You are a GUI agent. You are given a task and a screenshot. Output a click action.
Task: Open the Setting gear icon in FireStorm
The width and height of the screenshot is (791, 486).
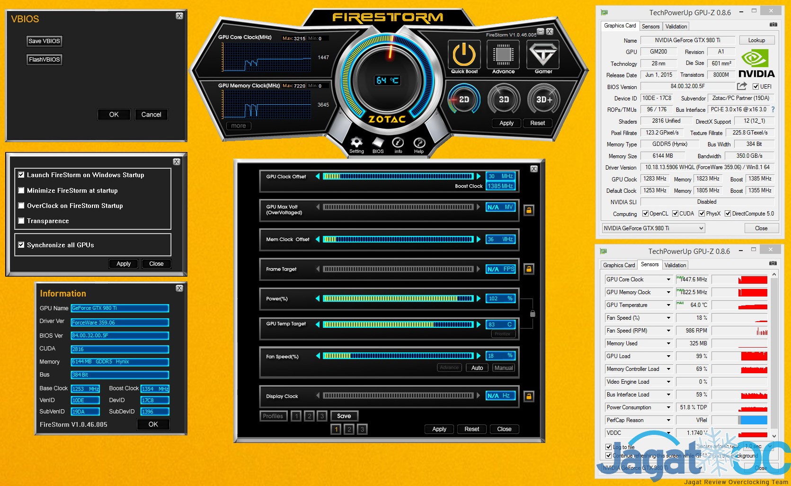coord(356,143)
